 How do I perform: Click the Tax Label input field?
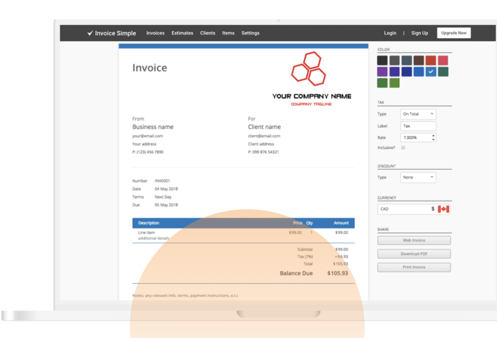pos(417,126)
